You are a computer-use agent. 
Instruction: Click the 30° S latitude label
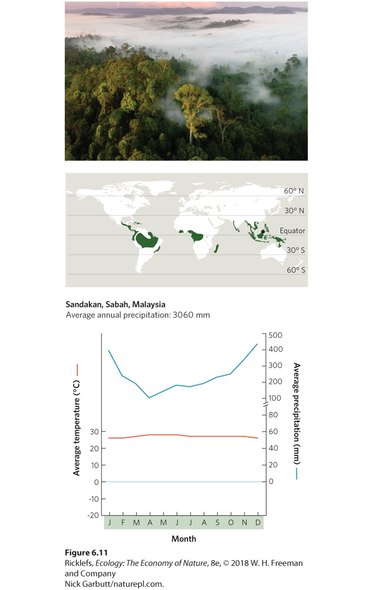pos(296,250)
